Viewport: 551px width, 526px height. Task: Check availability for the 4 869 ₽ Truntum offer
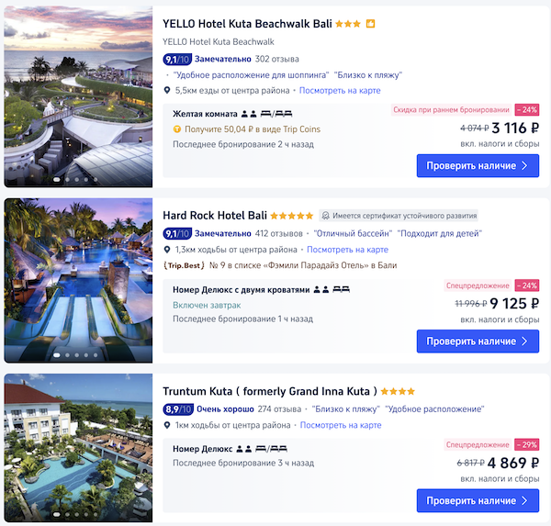(x=478, y=501)
